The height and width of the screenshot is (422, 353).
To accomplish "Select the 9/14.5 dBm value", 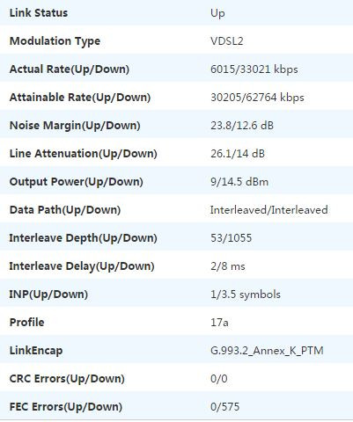I will [x=239, y=182].
